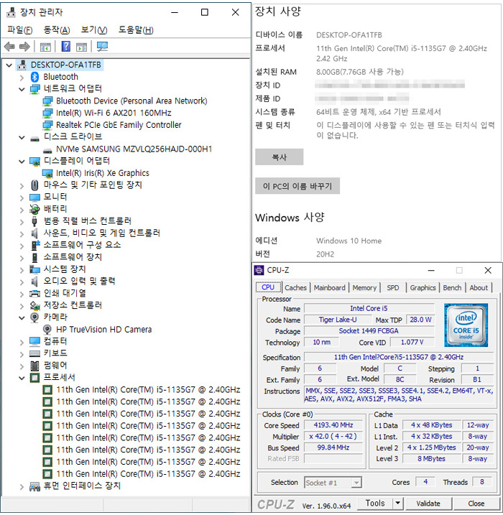The width and height of the screenshot is (503, 515).
Task: Click the Device Manager title bar icon
Action: [11, 12]
